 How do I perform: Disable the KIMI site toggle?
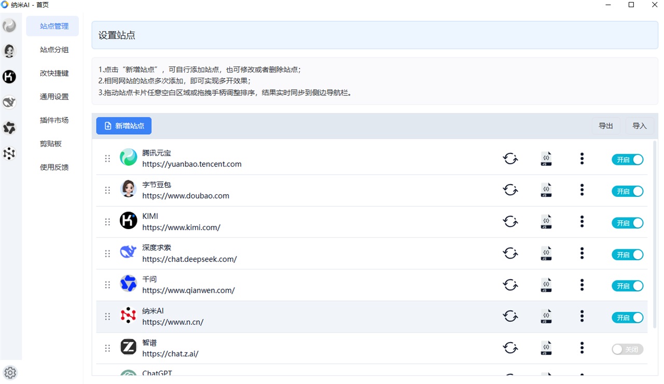coord(628,223)
